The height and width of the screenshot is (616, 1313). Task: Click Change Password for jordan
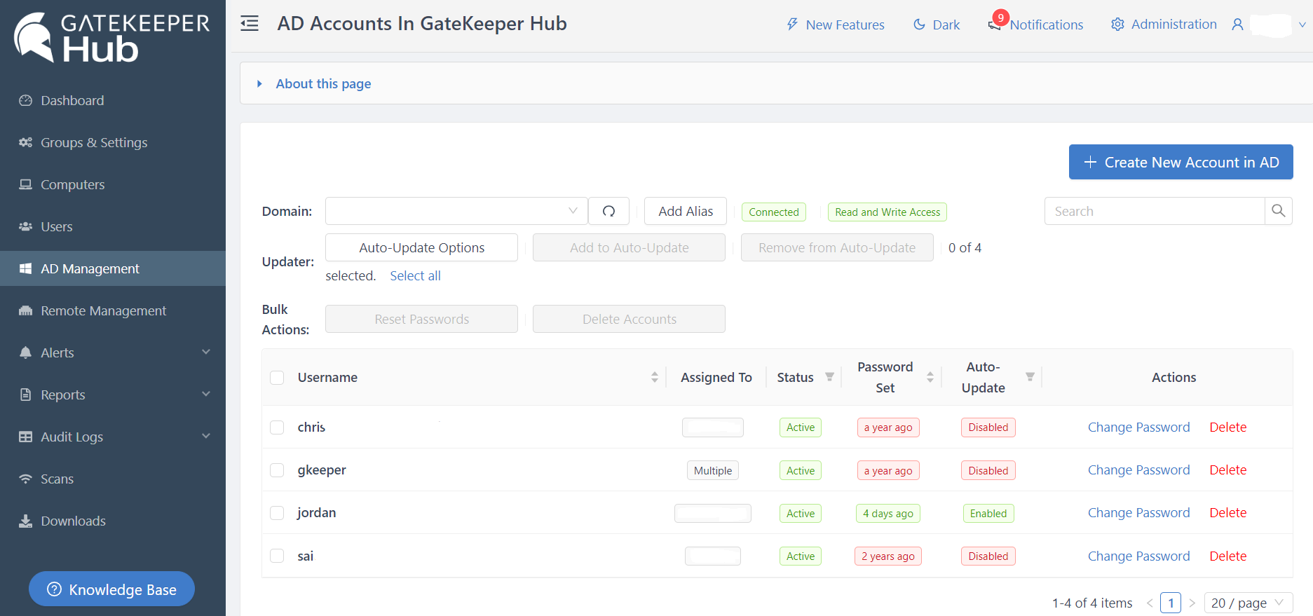pos(1138,512)
